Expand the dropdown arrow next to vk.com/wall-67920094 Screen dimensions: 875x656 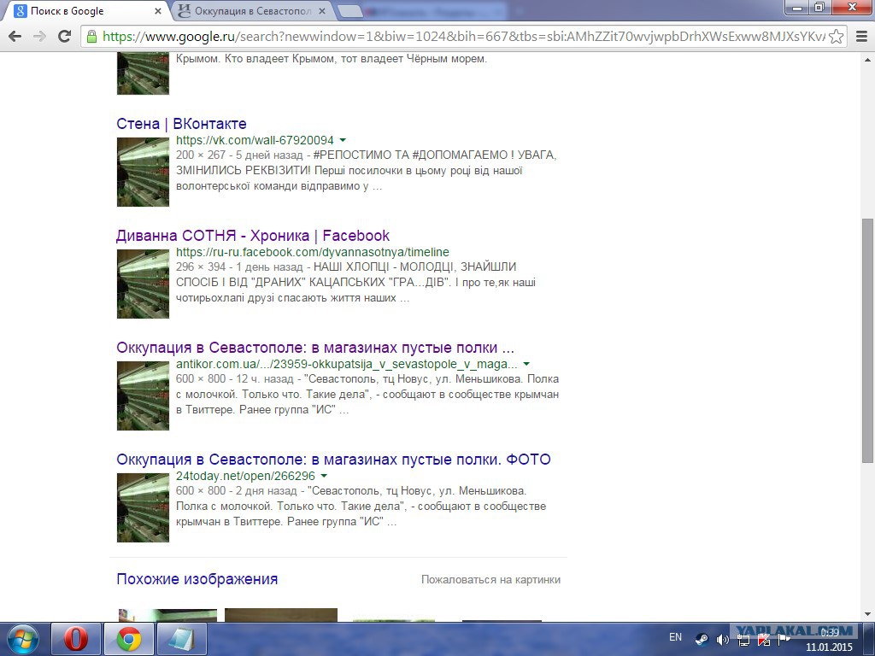(343, 140)
